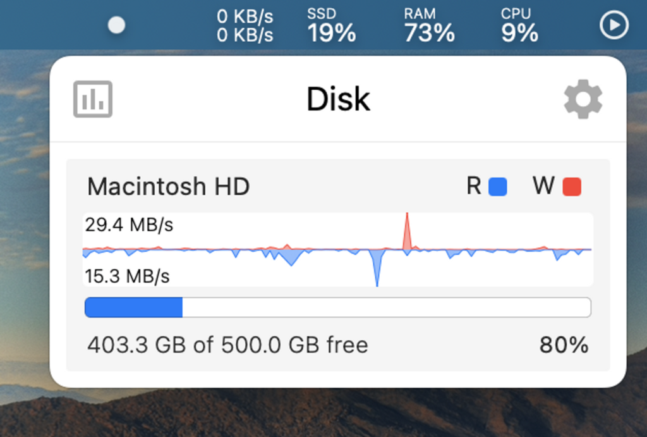Click the 29.4 MB/s peak write label
The width and height of the screenshot is (647, 437).
pos(129,225)
